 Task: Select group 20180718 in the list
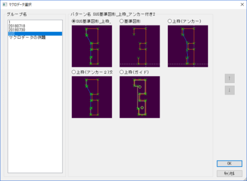(35, 26)
